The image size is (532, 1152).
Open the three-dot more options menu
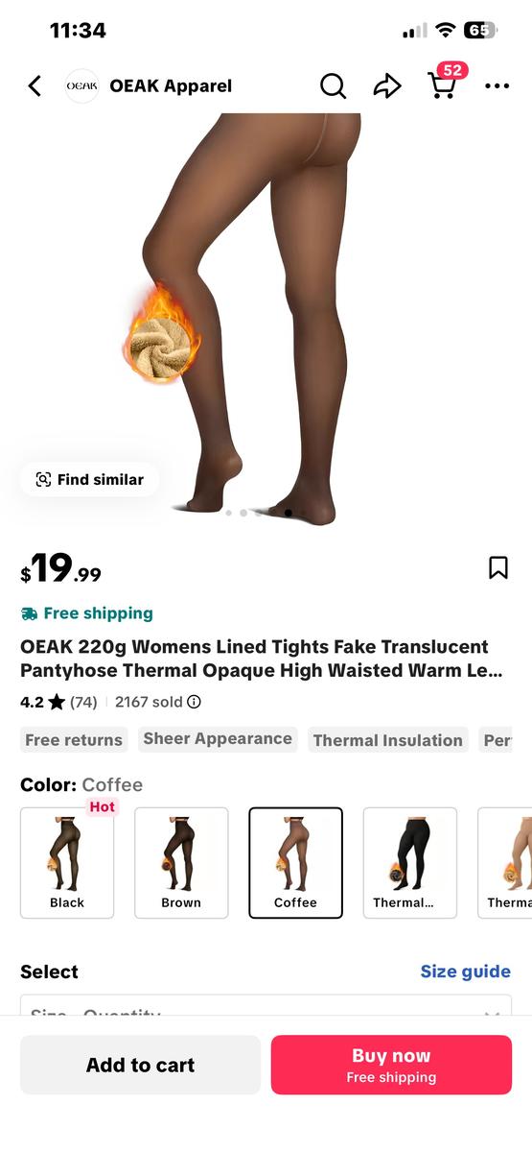[x=497, y=86]
